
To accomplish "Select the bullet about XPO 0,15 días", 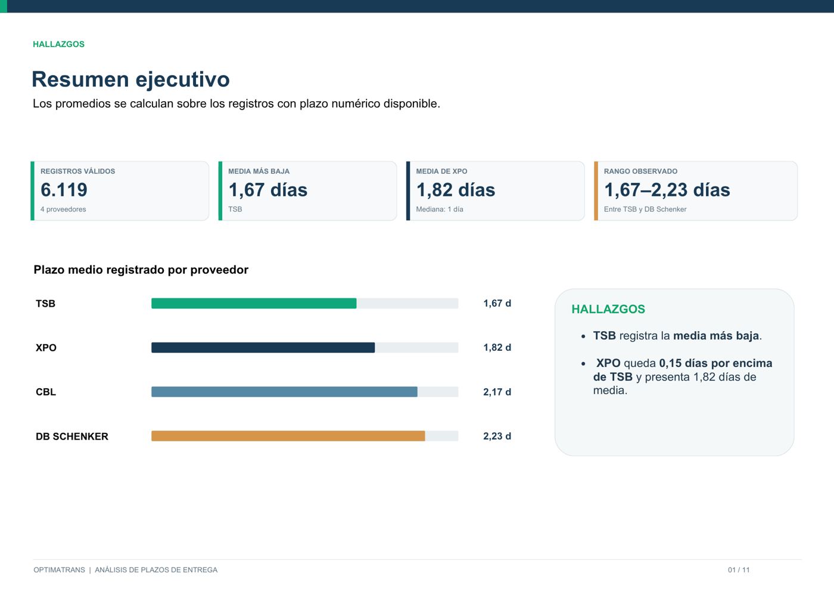I will (x=683, y=377).
